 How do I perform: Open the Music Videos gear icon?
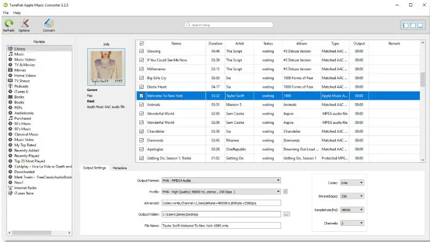(x=10, y=59)
